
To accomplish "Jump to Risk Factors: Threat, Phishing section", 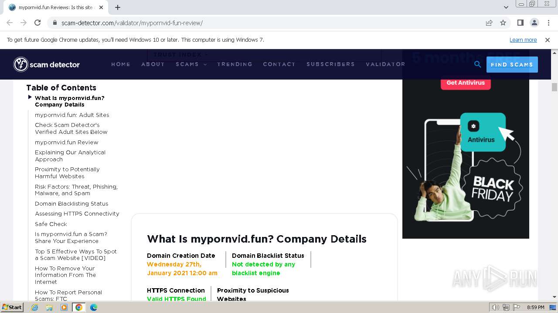I will point(76,190).
